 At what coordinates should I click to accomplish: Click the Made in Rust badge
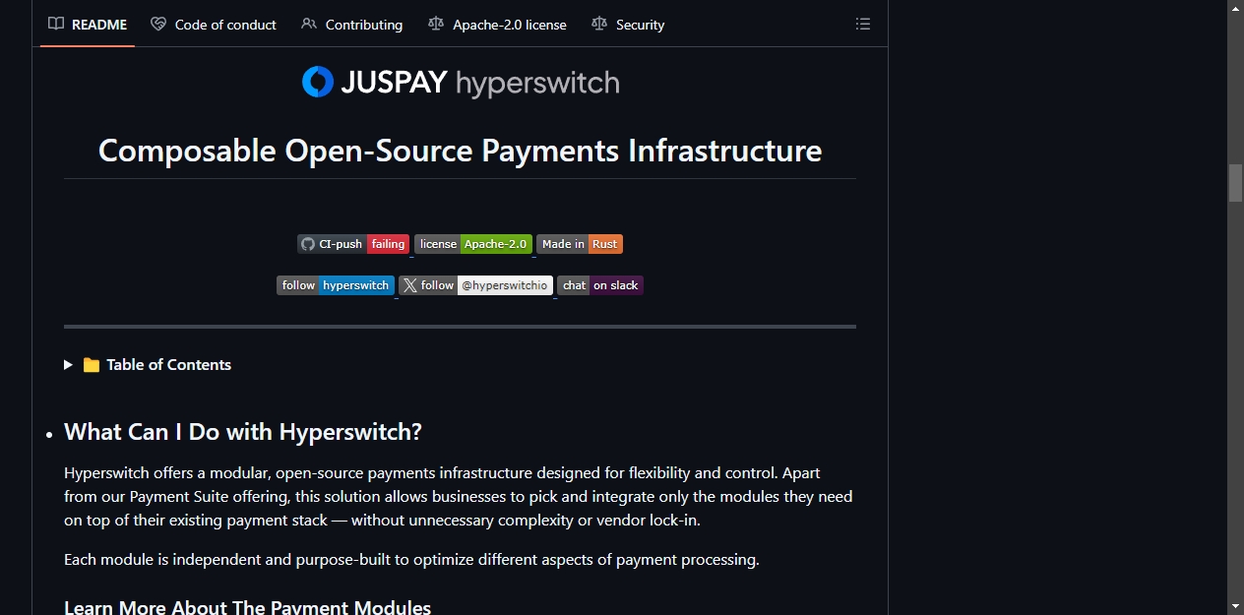point(580,244)
